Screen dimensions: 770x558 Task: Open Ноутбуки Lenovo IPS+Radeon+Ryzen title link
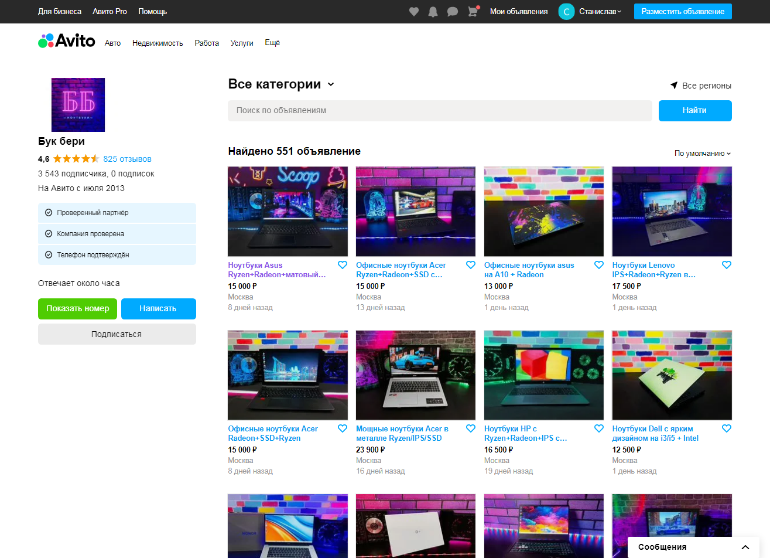[x=654, y=270]
